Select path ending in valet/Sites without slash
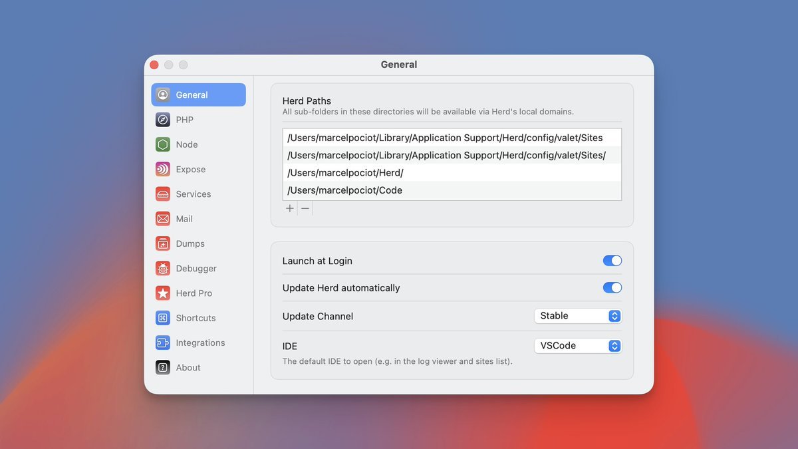 (x=452, y=138)
